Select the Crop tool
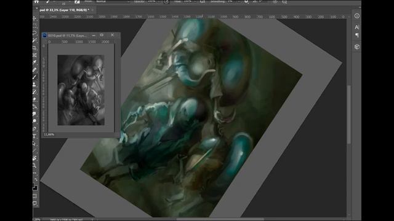 coord(34,48)
